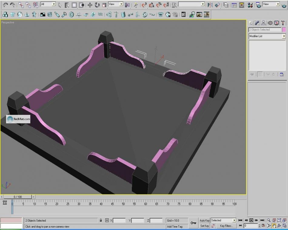This screenshot has width=288, height=230.
Task: Toggle Auto Key animation mode
Action: (x=204, y=220)
